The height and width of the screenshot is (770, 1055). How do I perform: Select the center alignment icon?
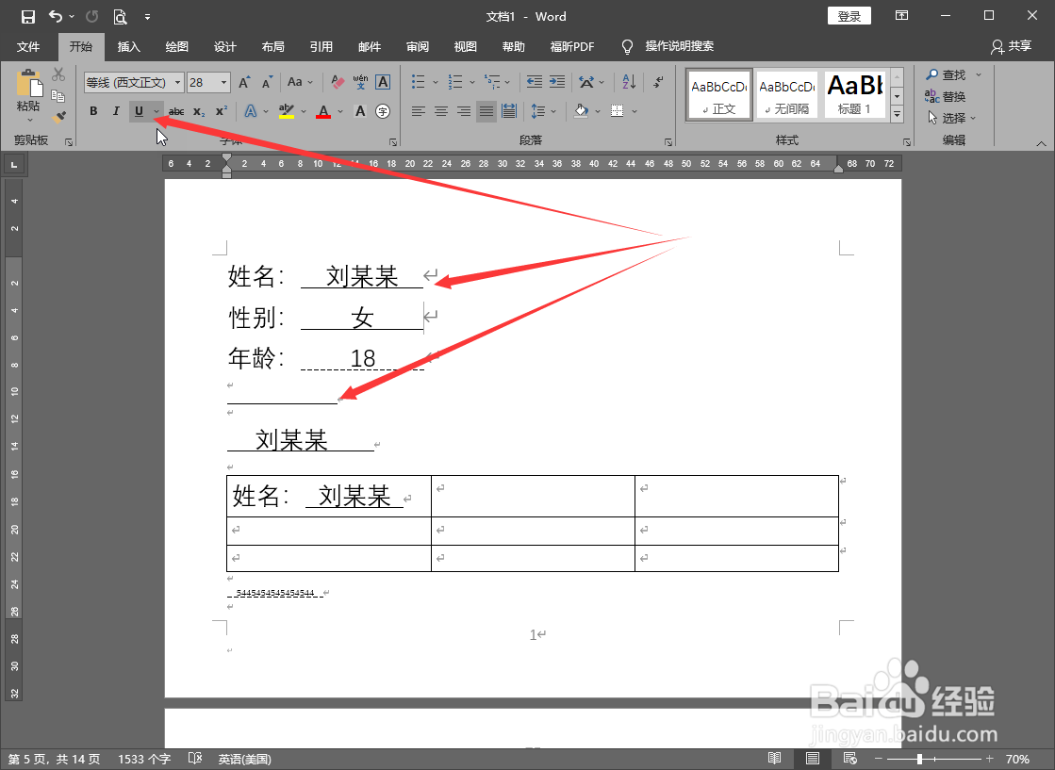coord(440,111)
